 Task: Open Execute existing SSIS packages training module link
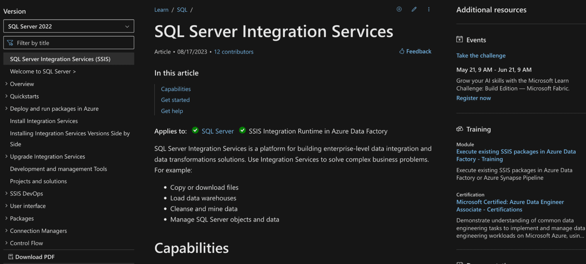[516, 155]
